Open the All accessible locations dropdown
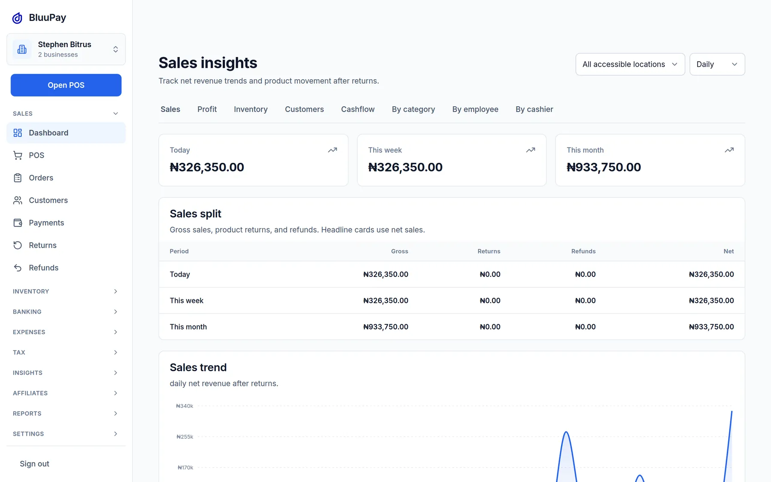 (630, 64)
